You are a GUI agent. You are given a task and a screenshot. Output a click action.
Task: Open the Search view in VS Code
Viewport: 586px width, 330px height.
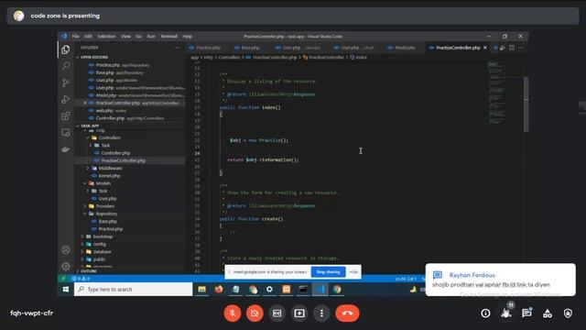click(x=66, y=66)
